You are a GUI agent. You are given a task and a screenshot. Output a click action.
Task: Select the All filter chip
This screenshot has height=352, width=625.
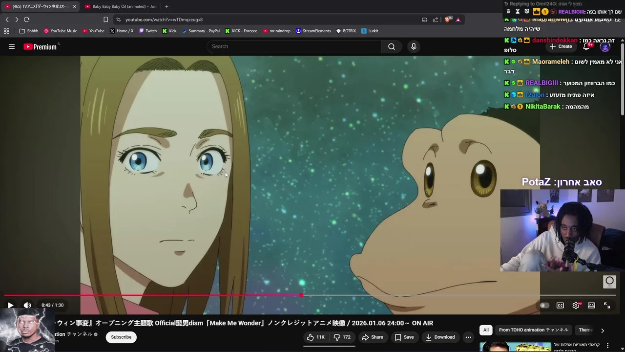[486, 330]
